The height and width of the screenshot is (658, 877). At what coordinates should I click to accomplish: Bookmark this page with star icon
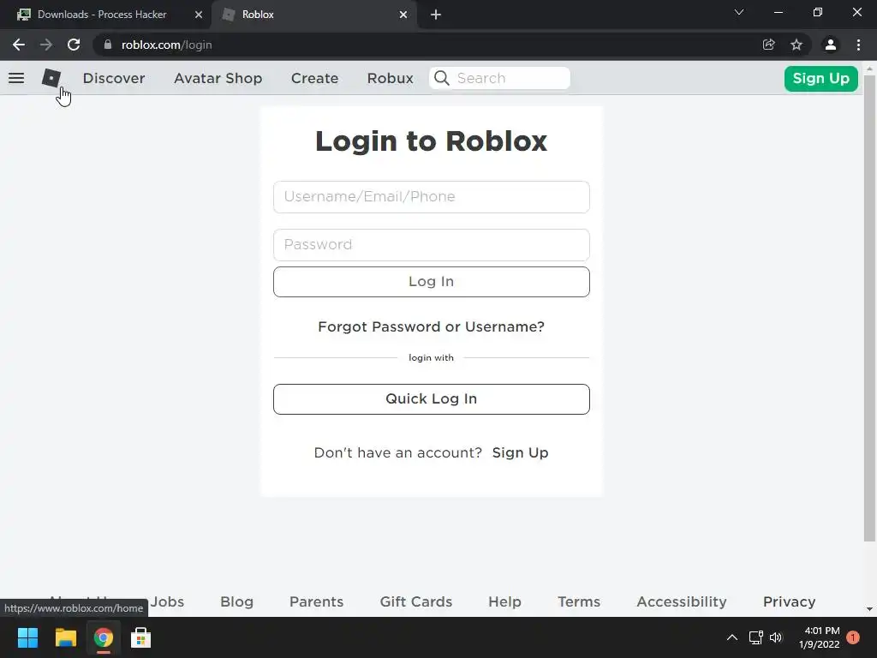click(796, 45)
